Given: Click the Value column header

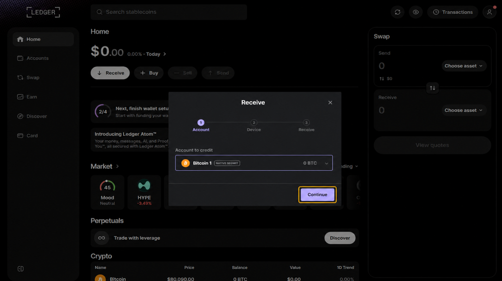Looking at the screenshot, I should point(295,268).
